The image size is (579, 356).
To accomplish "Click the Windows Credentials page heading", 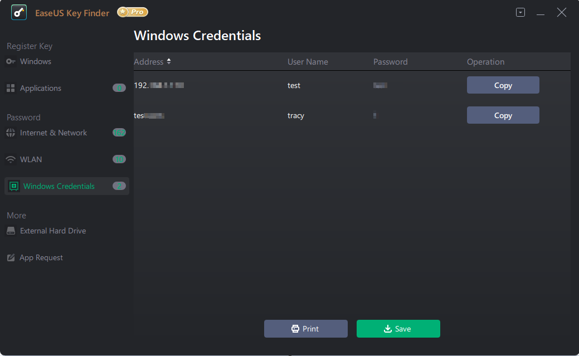I will click(197, 36).
